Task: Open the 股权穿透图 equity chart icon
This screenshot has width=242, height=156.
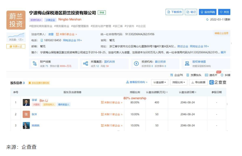Action: (x=187, y=64)
